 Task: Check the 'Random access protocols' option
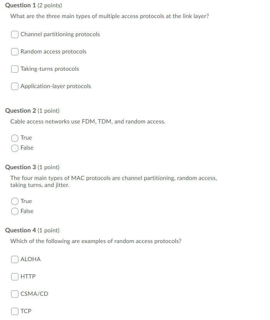(15, 52)
